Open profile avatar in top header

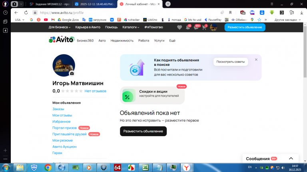tap(213, 28)
